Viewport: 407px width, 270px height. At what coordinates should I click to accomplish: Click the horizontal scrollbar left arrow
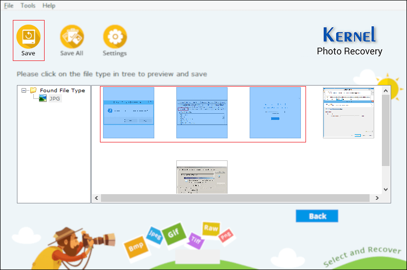pyautogui.click(x=96, y=198)
